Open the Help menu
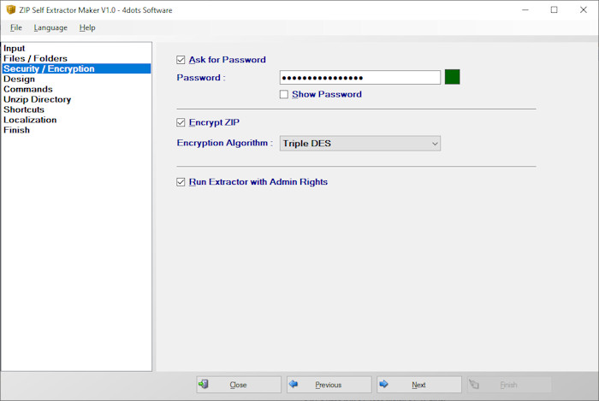Image resolution: width=599 pixels, height=401 pixels. pos(87,27)
